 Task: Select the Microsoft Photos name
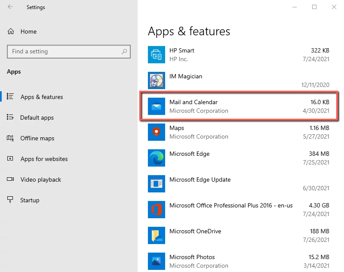[192, 257]
